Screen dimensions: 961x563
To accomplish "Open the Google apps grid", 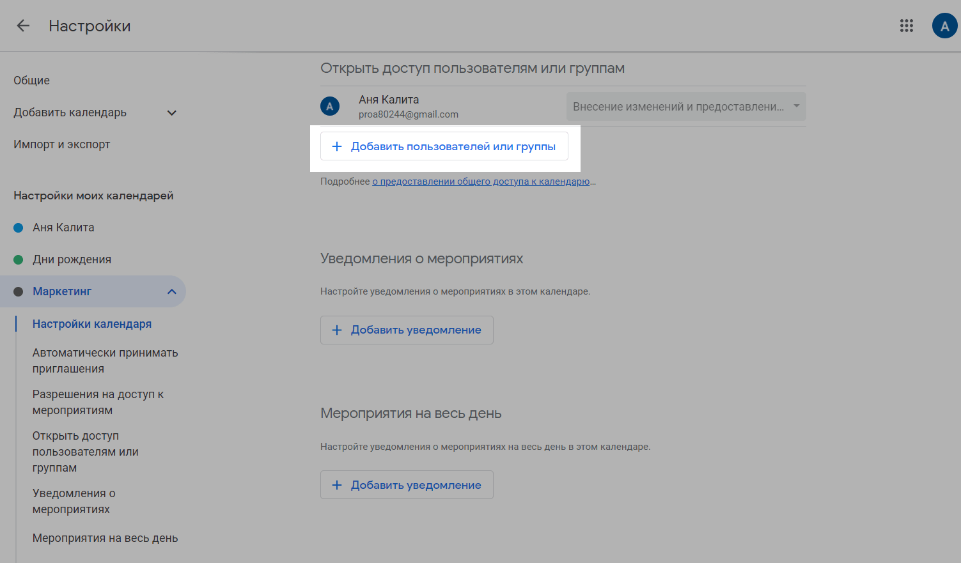I will click(x=907, y=26).
